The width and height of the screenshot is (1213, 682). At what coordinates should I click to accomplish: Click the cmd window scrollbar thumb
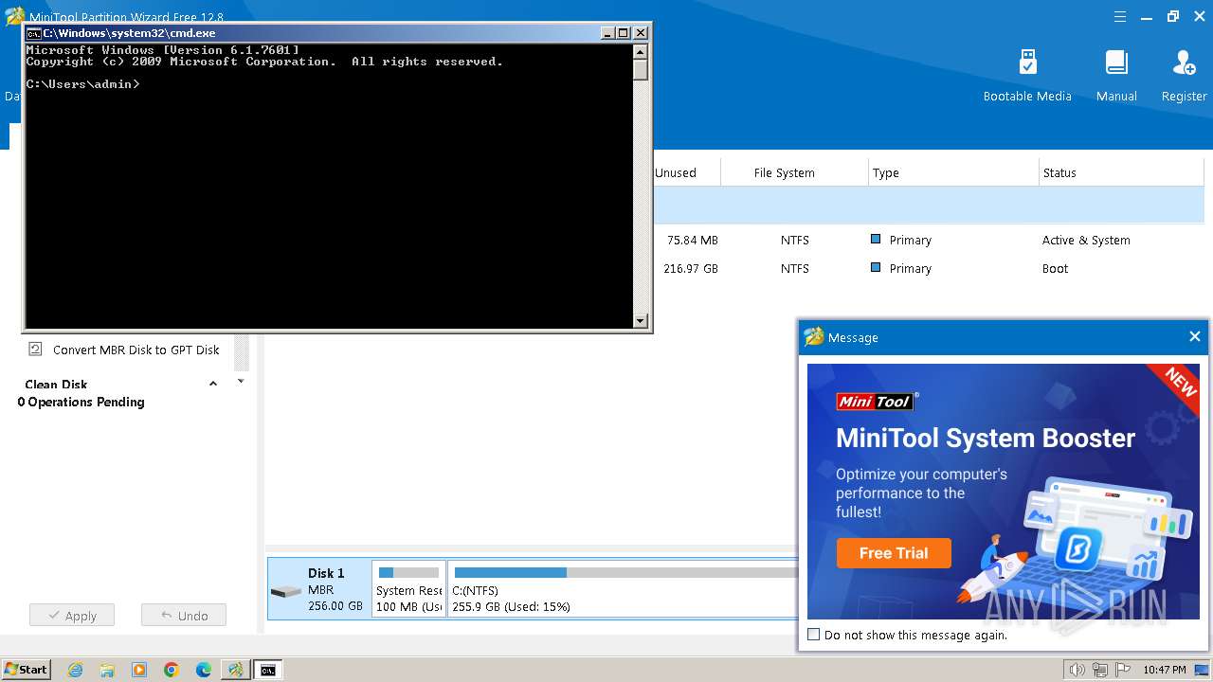pyautogui.click(x=641, y=70)
